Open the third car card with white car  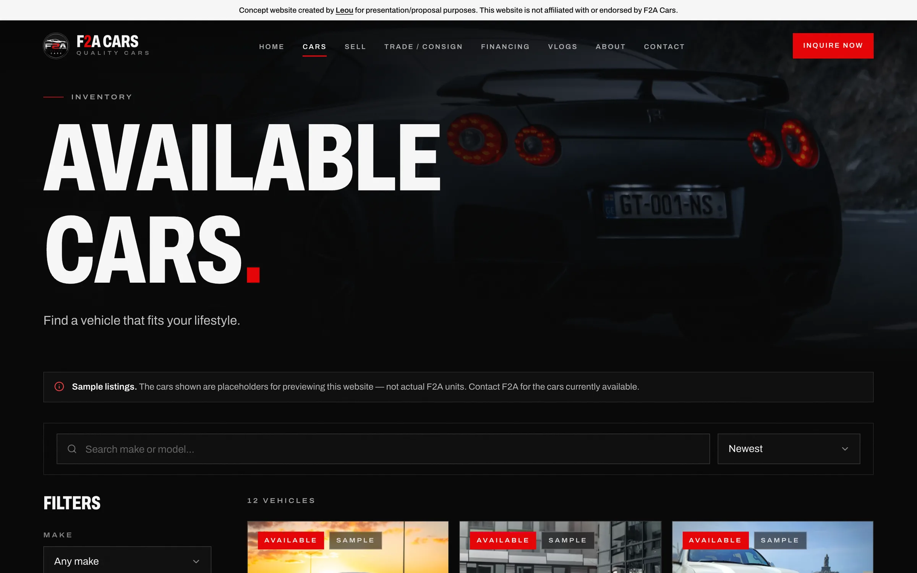pos(773,547)
